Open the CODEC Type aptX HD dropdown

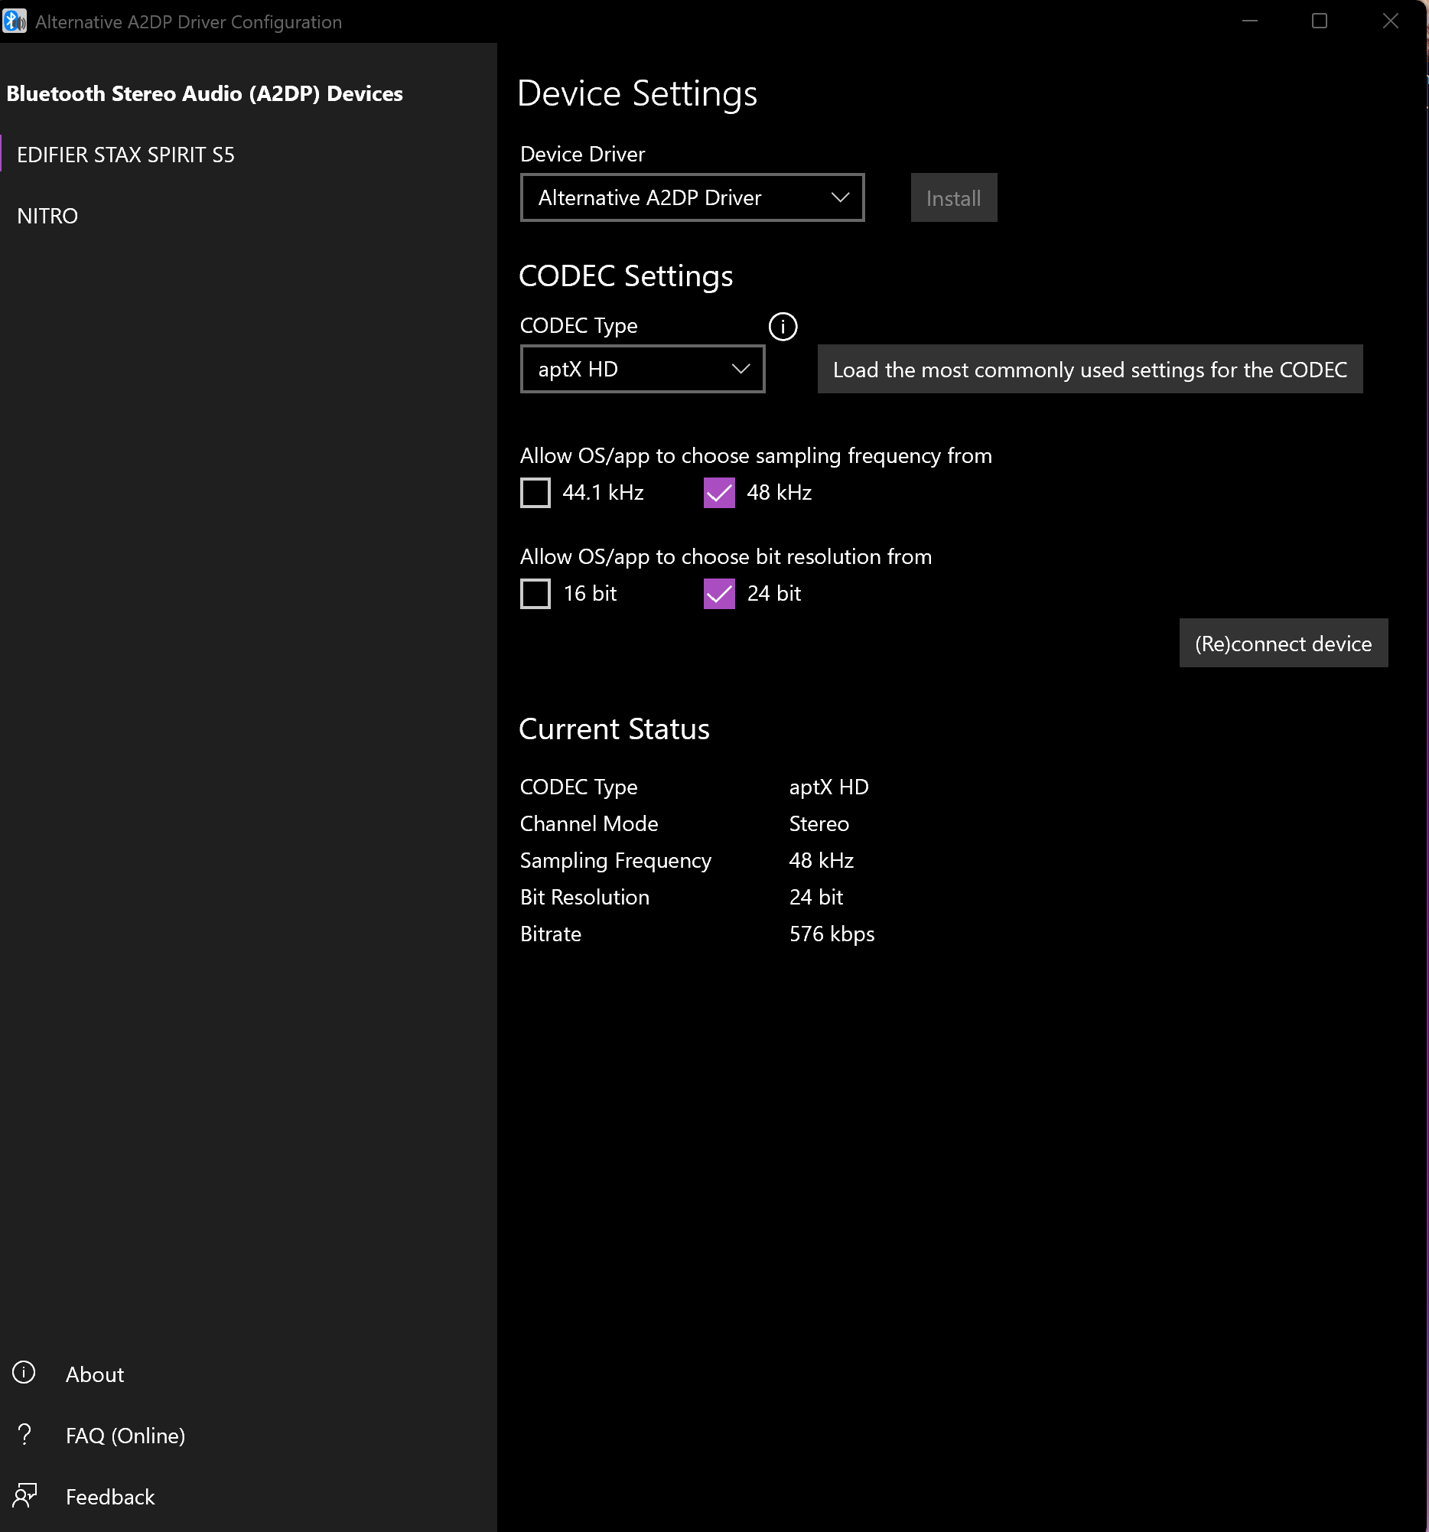click(x=642, y=369)
